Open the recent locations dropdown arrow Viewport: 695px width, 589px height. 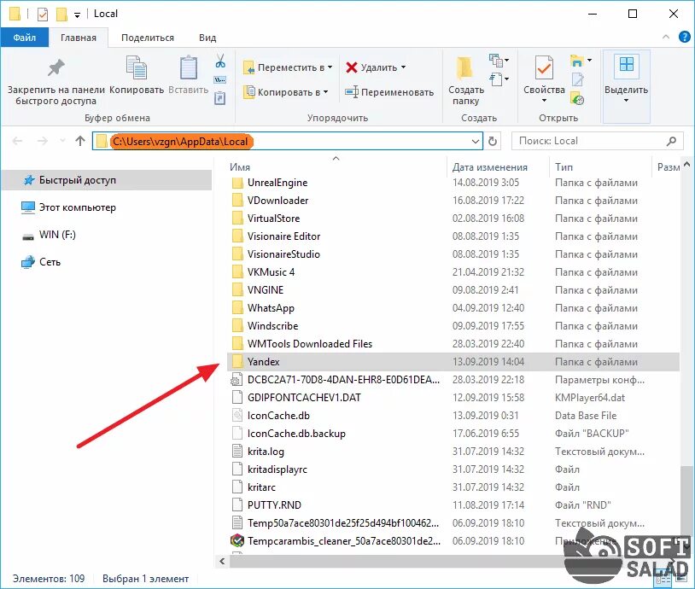tap(62, 141)
